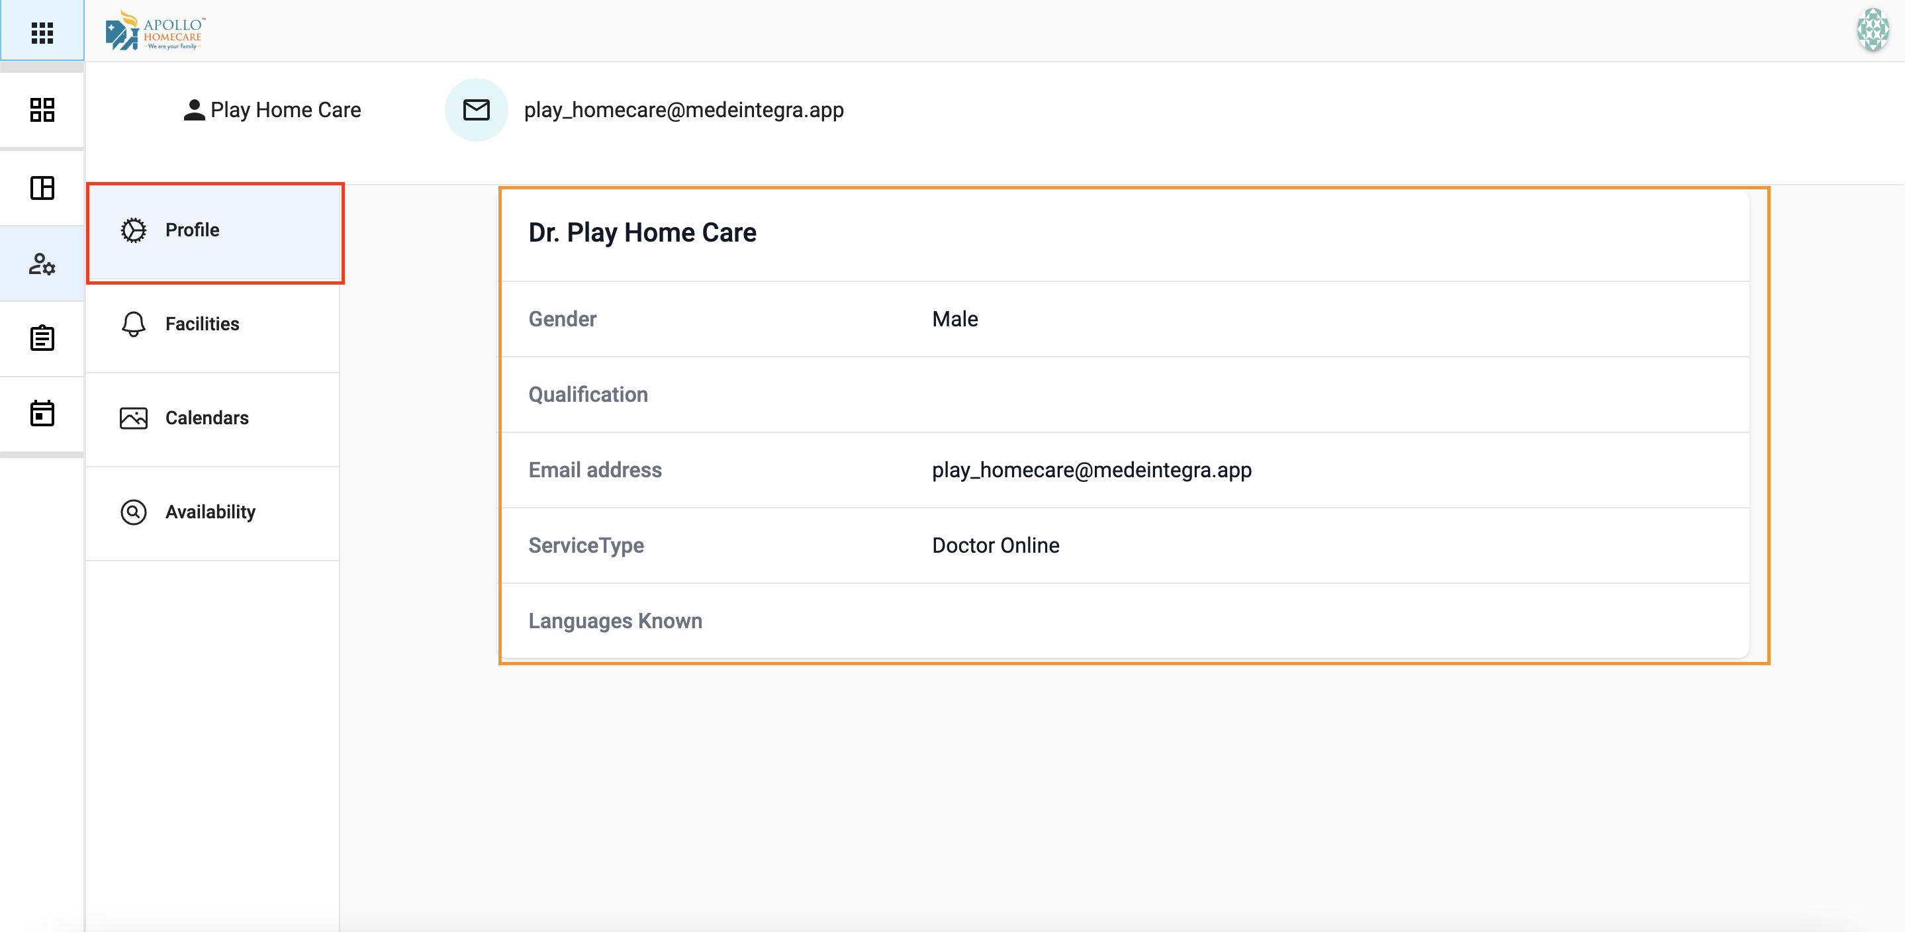Open the dashboard tiles sidebar icon

pyautogui.click(x=42, y=109)
